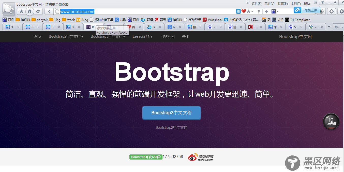Click the green Bootstrap开发QQ群 badge
This screenshot has width=344, height=172.
coord(146,157)
